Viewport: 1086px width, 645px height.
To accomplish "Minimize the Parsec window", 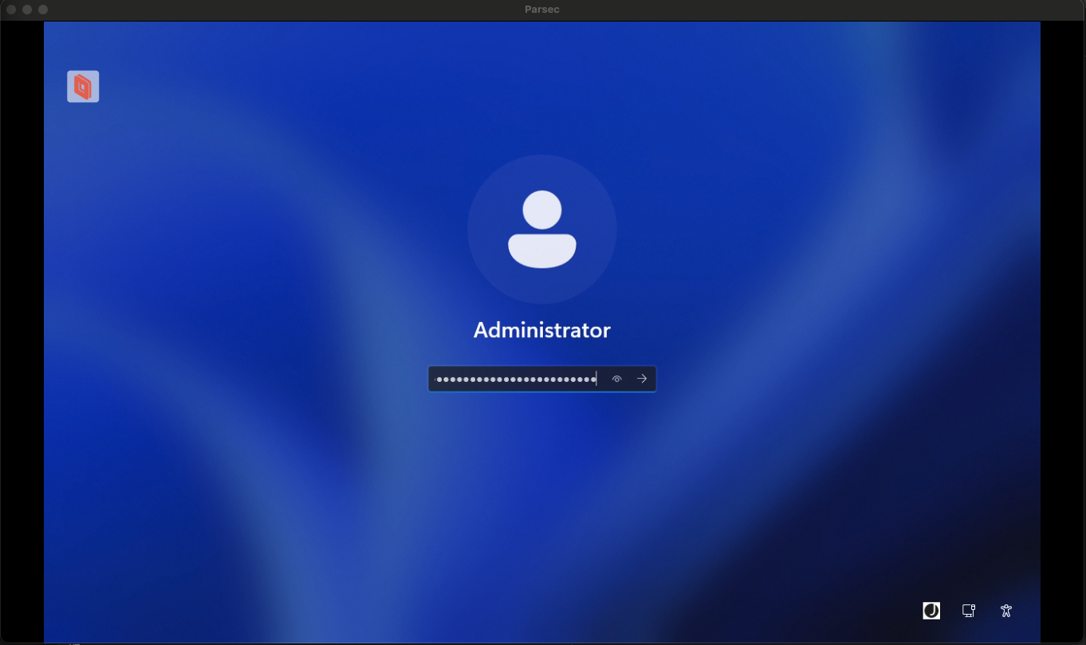I will (x=27, y=10).
